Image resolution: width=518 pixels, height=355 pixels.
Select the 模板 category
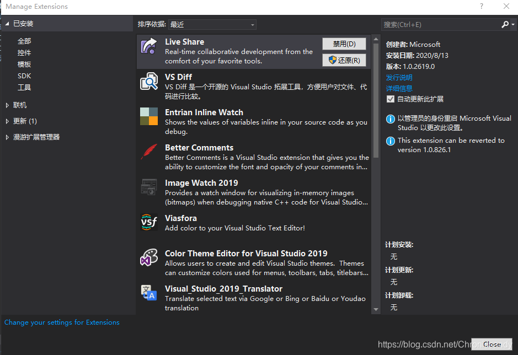[x=24, y=64]
